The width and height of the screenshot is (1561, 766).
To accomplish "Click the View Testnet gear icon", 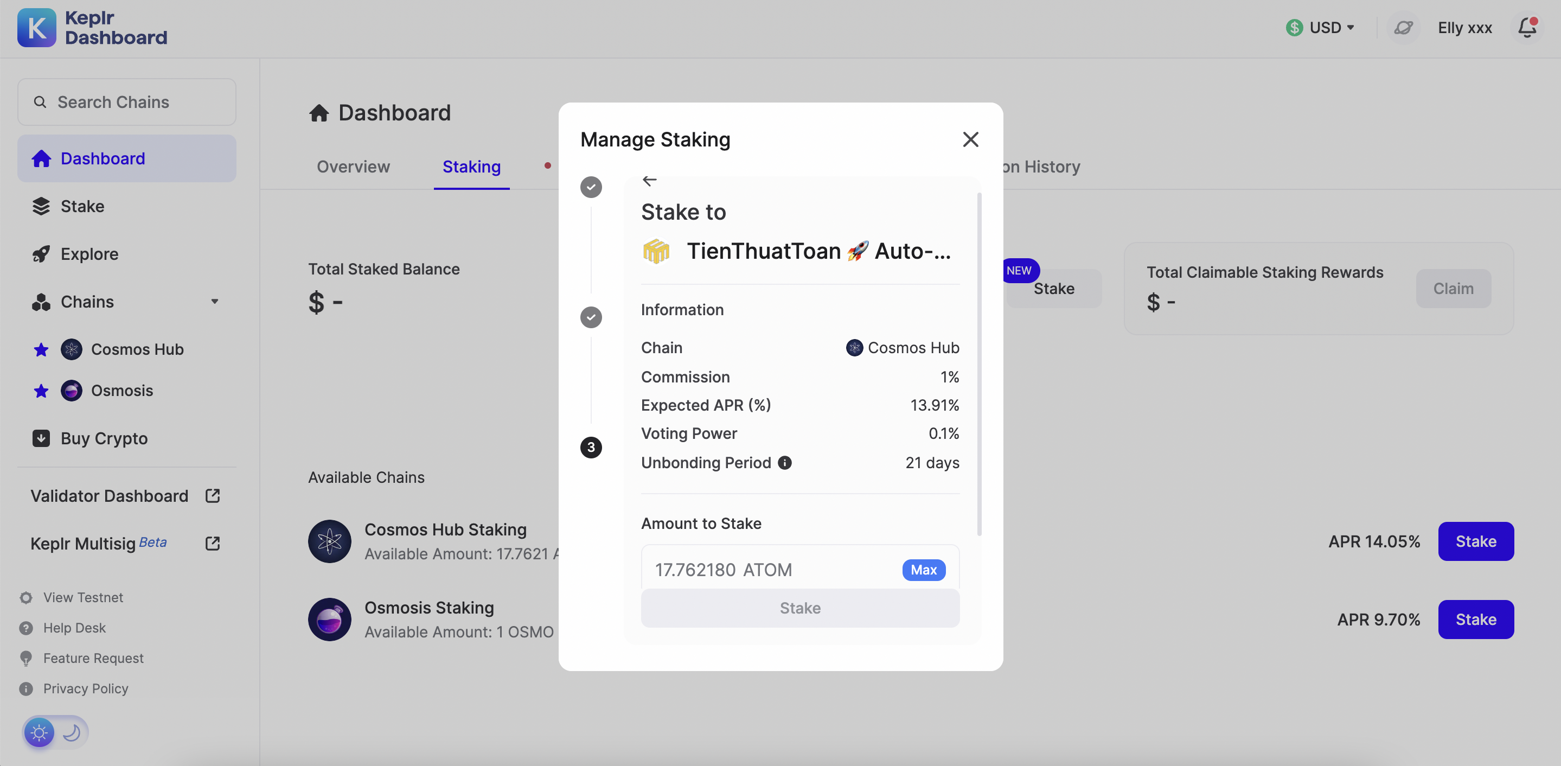I will tap(26, 597).
